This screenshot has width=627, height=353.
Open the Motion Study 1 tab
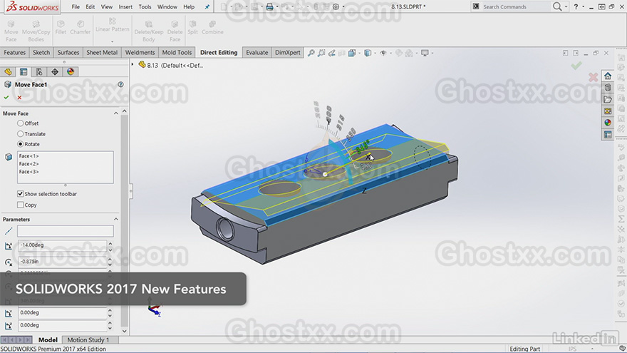[x=88, y=339]
